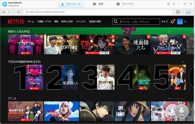Open the マイリスト menu item

point(81,22)
